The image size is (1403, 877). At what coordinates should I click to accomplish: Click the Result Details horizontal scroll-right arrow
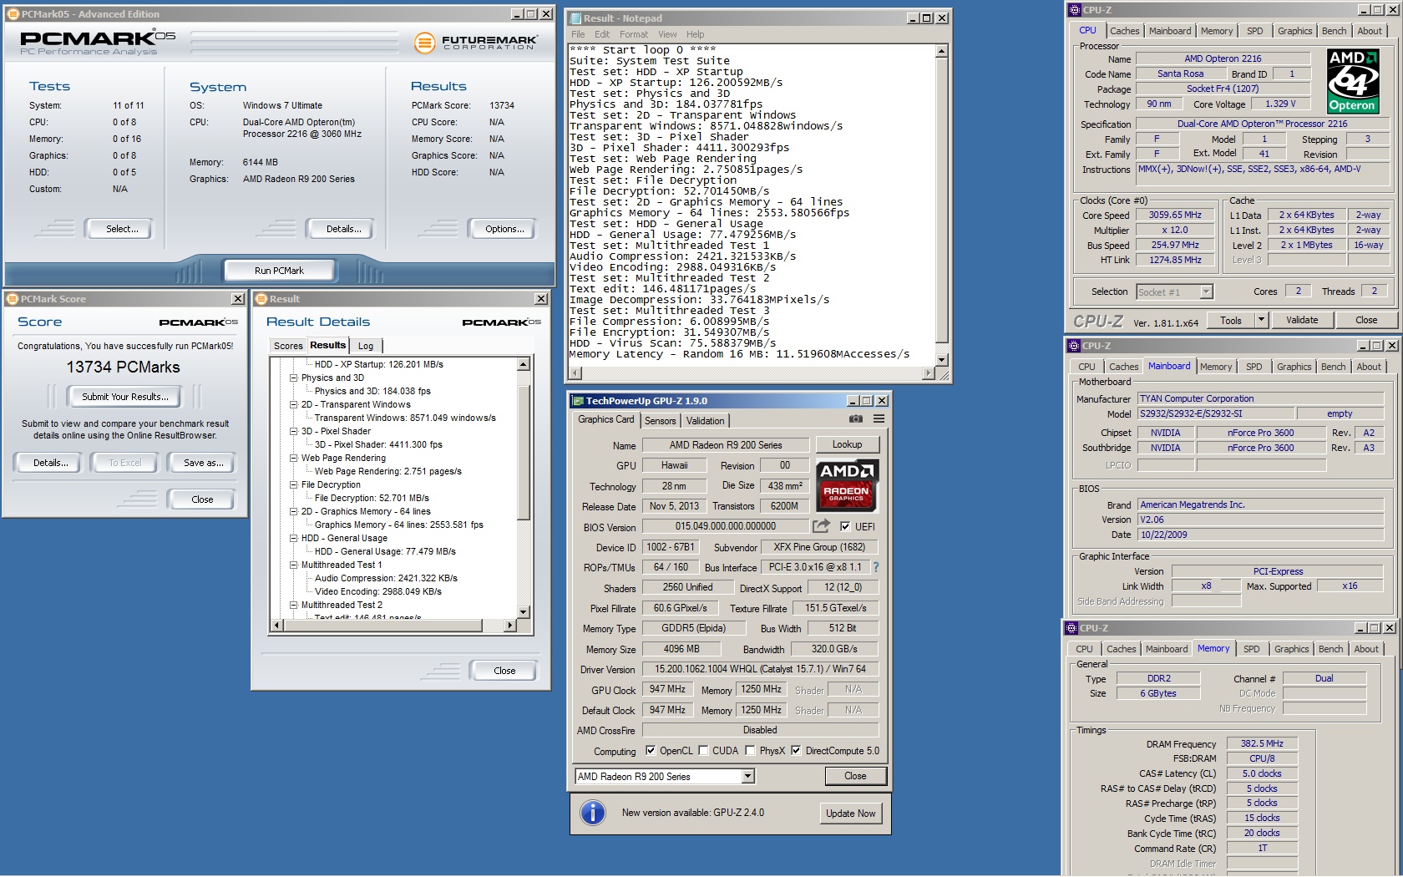tap(510, 625)
